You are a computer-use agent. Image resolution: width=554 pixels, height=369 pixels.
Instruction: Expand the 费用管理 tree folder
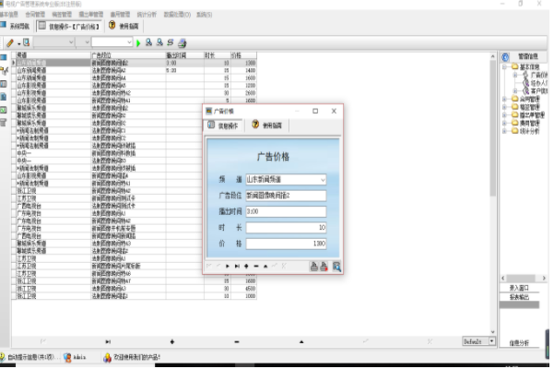point(504,123)
